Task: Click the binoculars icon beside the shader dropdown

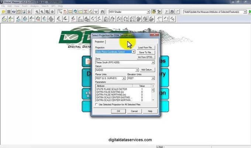Action: (153, 12)
